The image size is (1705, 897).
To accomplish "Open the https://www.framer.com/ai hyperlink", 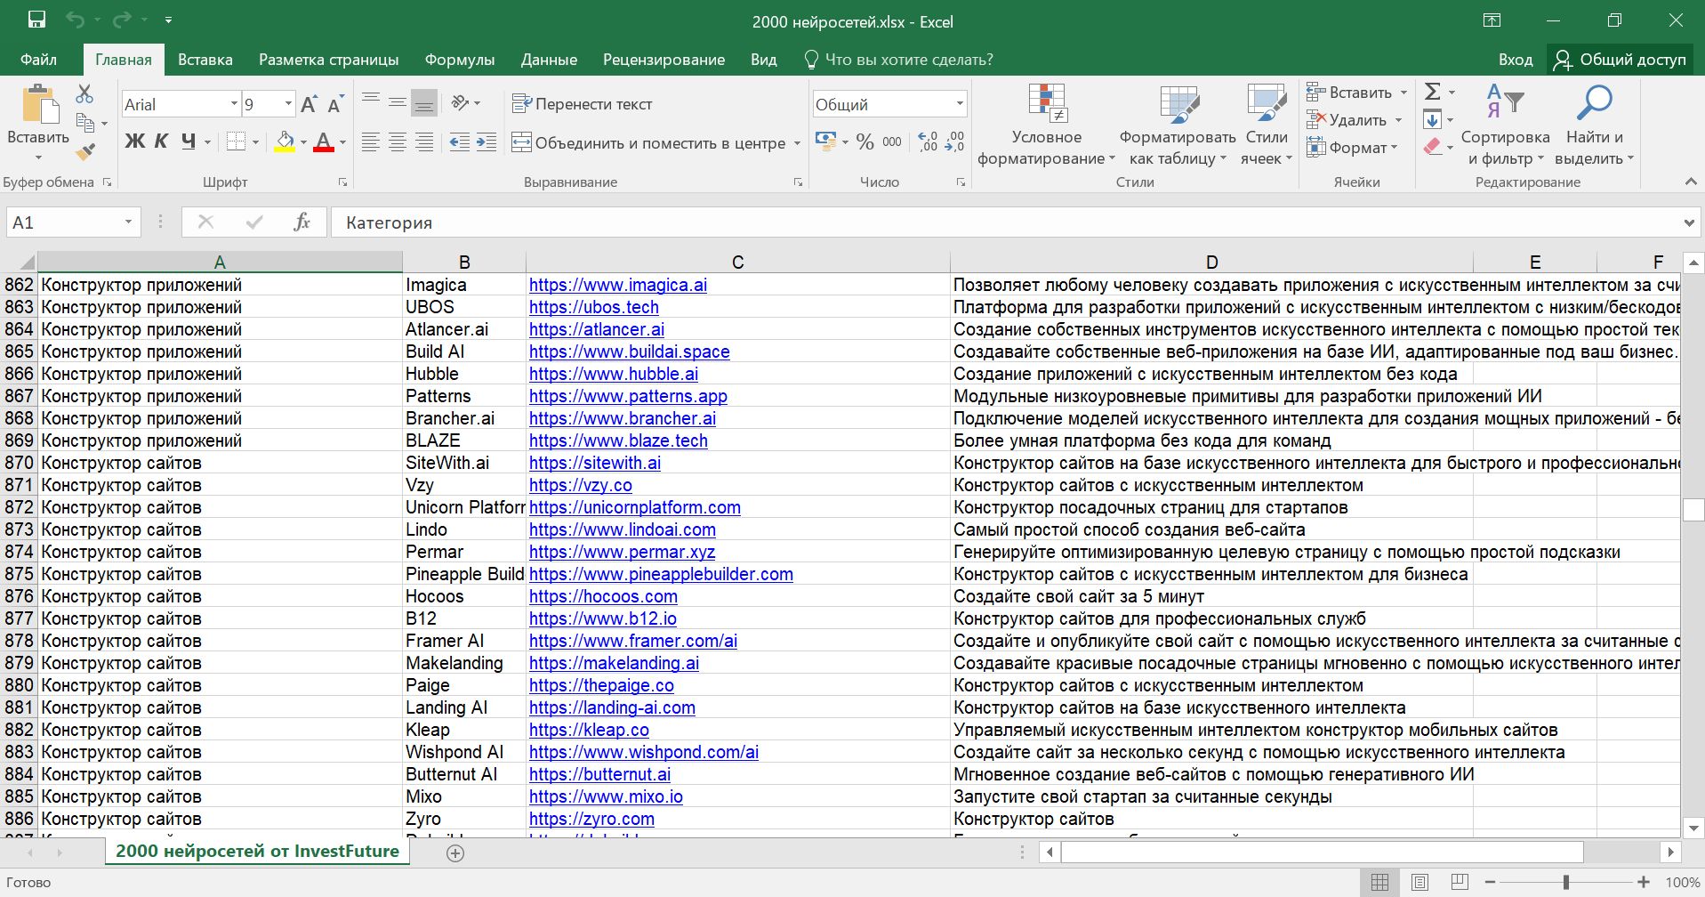I will (x=632, y=641).
